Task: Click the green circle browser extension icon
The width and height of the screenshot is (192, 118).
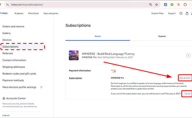Action: [172, 5]
